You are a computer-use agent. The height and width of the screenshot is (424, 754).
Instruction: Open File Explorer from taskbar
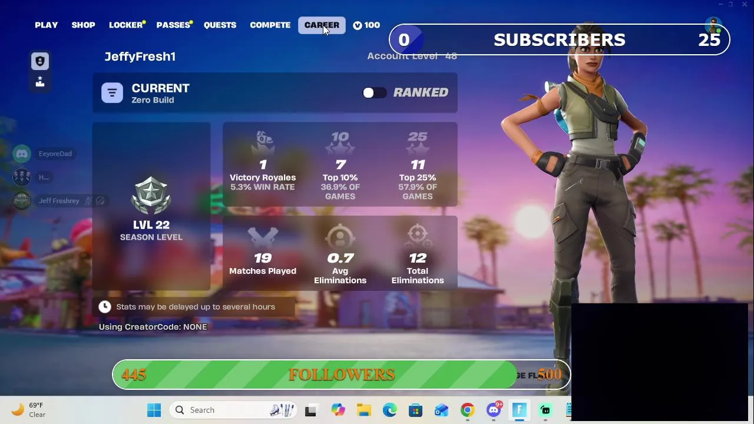tap(363, 410)
